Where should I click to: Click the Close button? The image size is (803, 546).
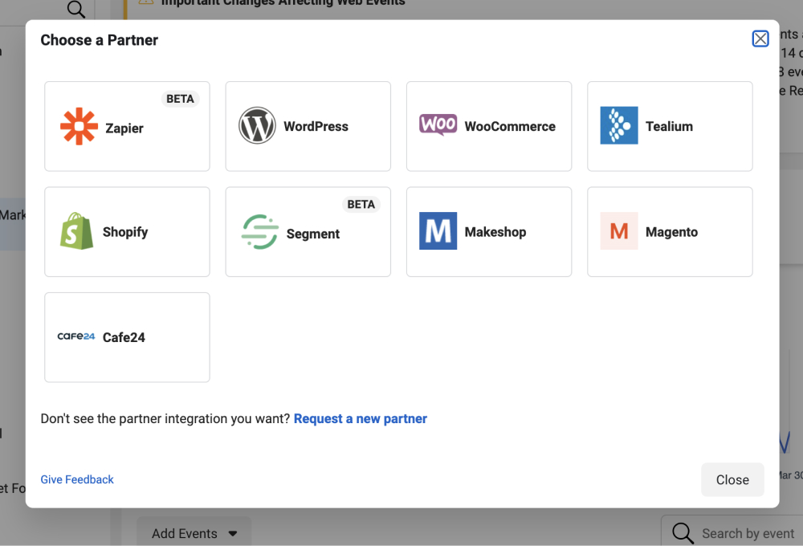732,480
